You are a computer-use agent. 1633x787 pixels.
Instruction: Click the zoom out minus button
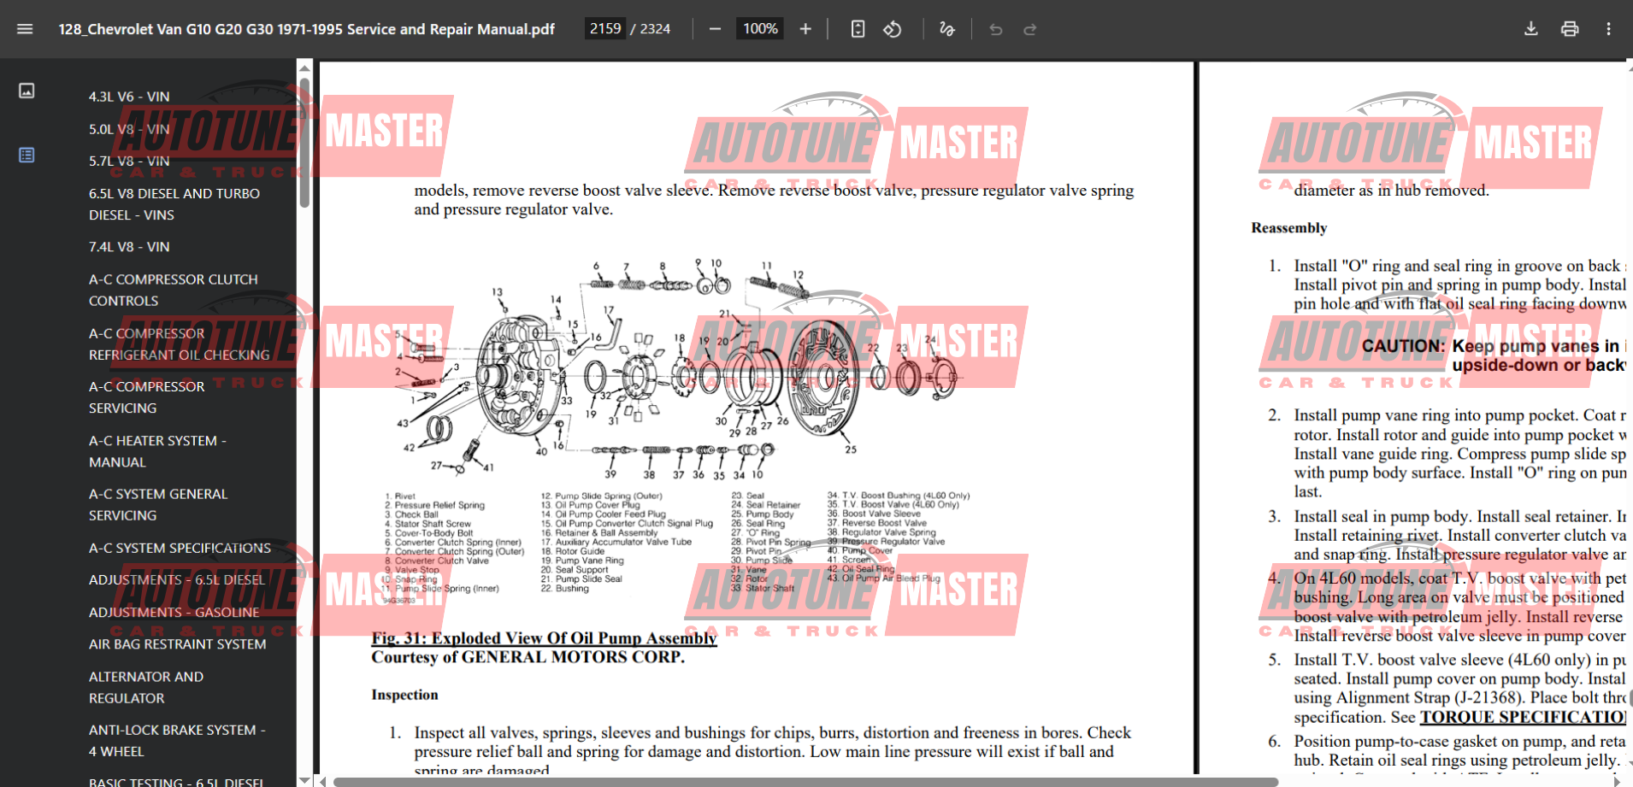pos(715,29)
